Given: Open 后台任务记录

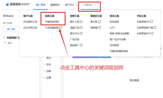Looking at the screenshot, I should (30, 27).
